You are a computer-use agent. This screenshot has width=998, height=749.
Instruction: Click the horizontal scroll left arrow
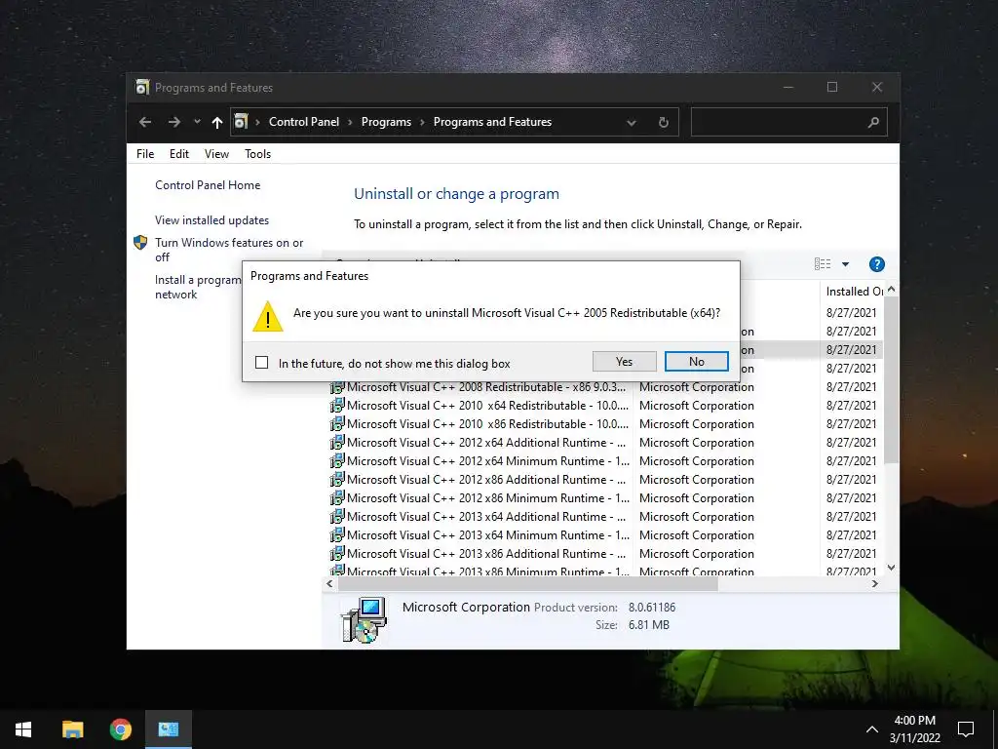tap(329, 583)
